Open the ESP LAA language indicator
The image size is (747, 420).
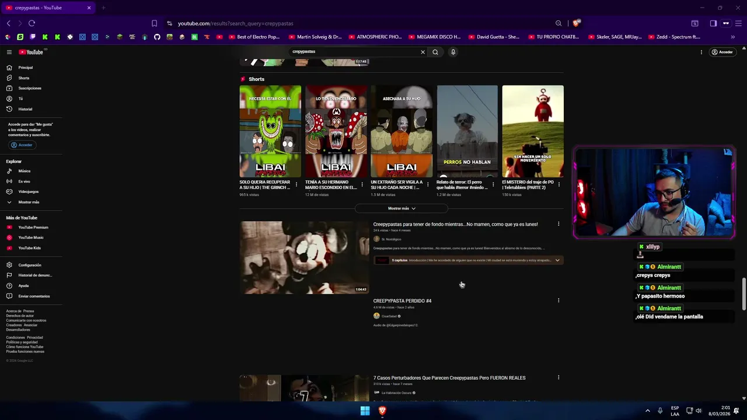click(x=675, y=411)
